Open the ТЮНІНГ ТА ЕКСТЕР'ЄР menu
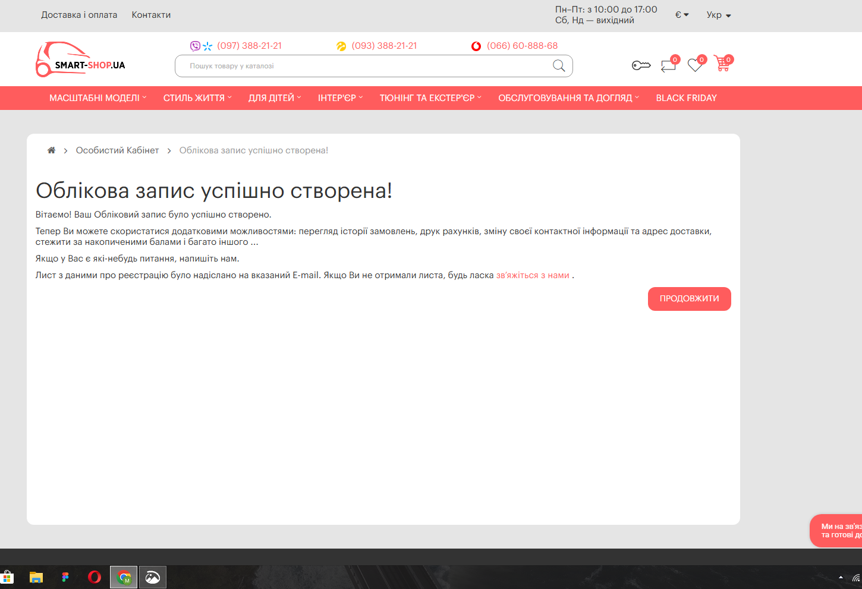Screen dimensions: 862x589 [430, 98]
